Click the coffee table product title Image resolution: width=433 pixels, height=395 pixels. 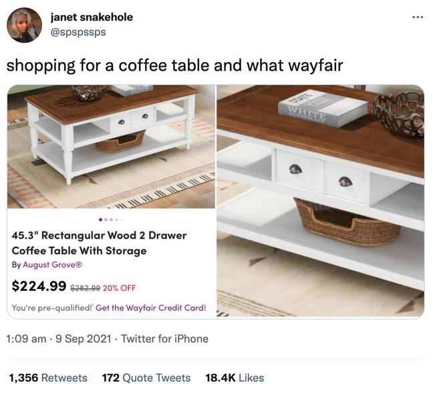pyautogui.click(x=99, y=243)
